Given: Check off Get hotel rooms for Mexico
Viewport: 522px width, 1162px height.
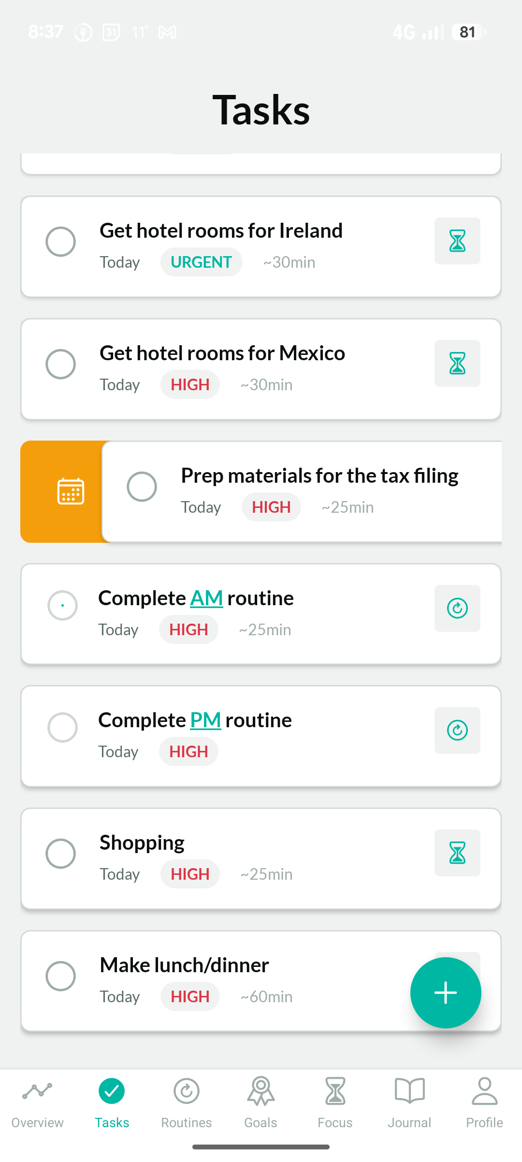Looking at the screenshot, I should [x=61, y=364].
